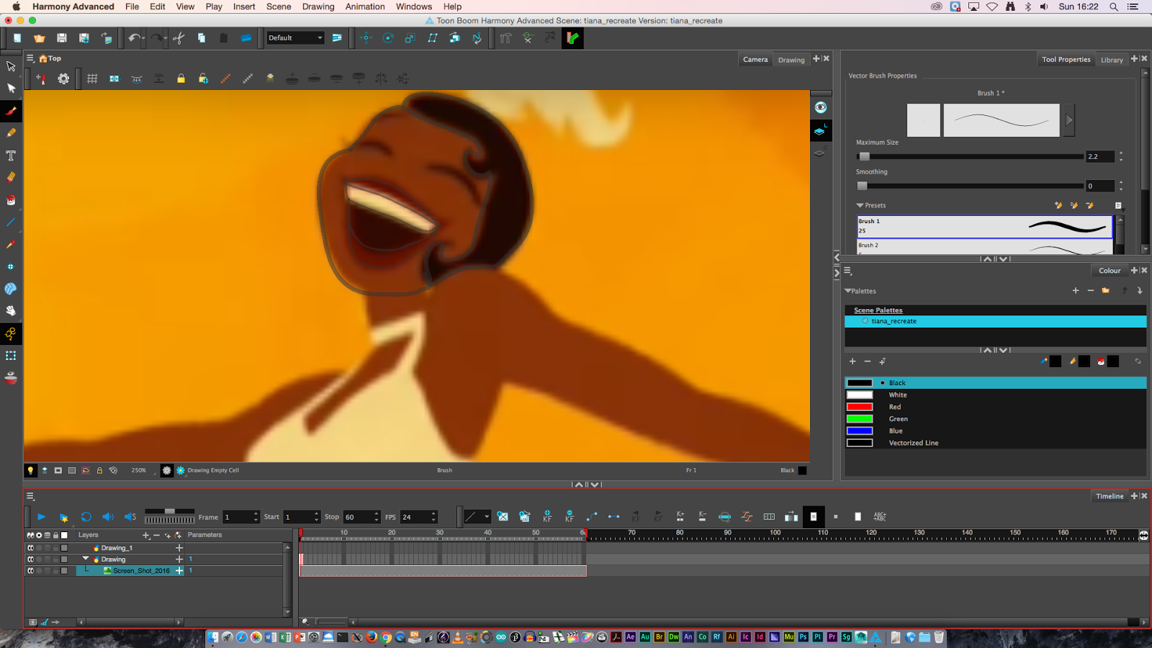Toggle sound playback in Timeline
Viewport: 1152px width, 648px height.
[x=108, y=517]
